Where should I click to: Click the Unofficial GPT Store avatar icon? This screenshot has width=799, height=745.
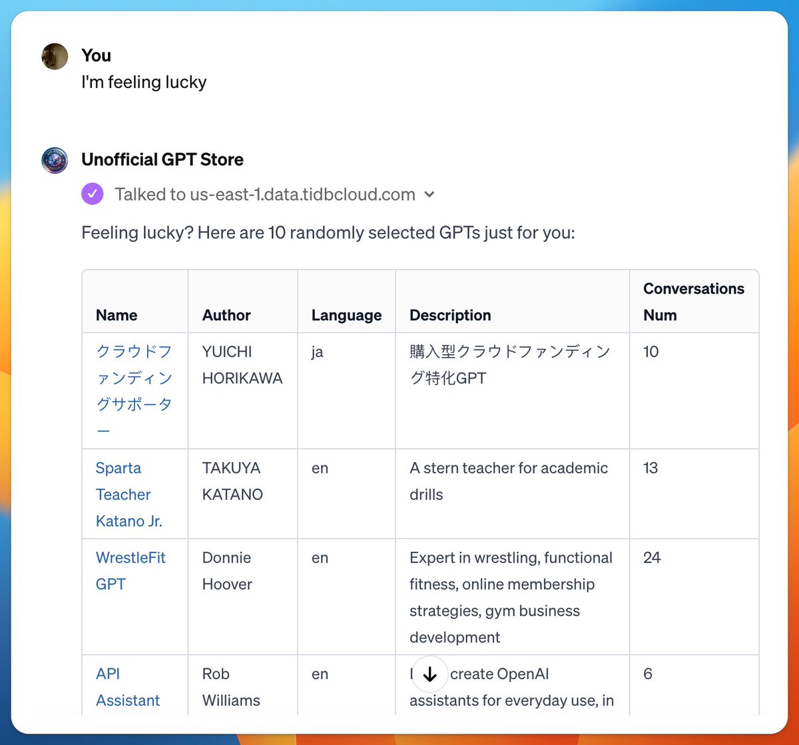click(x=55, y=160)
